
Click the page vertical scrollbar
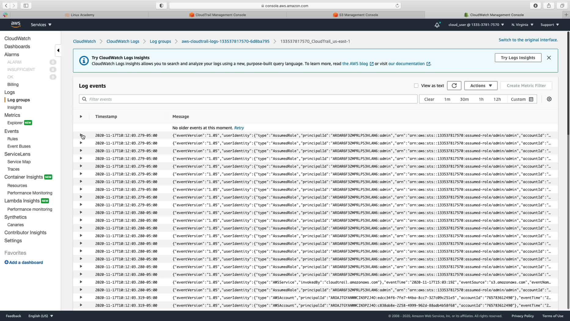[568, 83]
